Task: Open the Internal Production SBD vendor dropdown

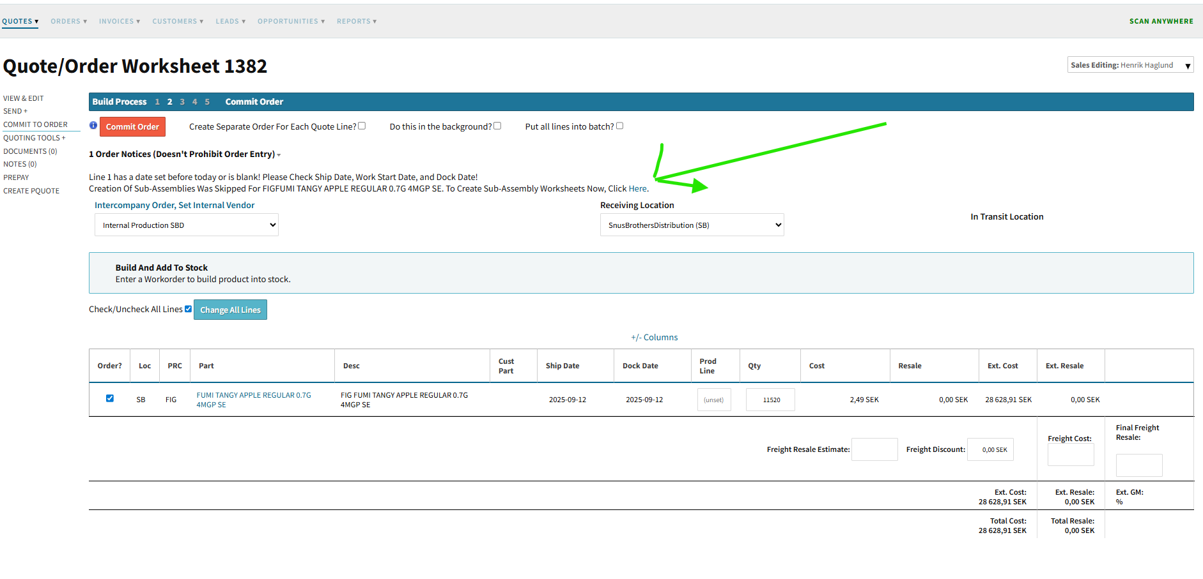Action: 186,225
